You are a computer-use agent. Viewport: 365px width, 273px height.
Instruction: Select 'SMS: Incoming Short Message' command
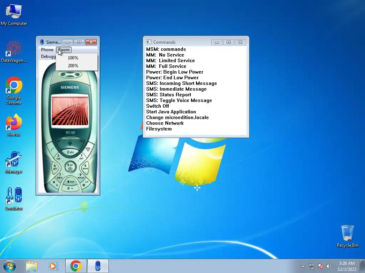(181, 83)
